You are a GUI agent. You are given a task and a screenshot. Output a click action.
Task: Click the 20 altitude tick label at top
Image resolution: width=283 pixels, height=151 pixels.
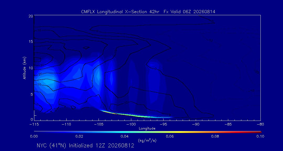point(30,16)
